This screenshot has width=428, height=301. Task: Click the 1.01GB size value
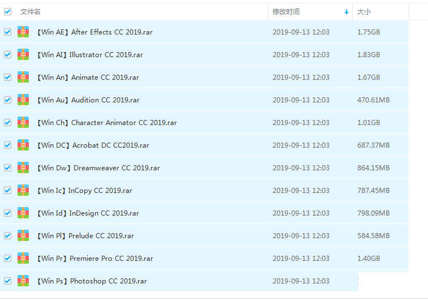coord(369,123)
